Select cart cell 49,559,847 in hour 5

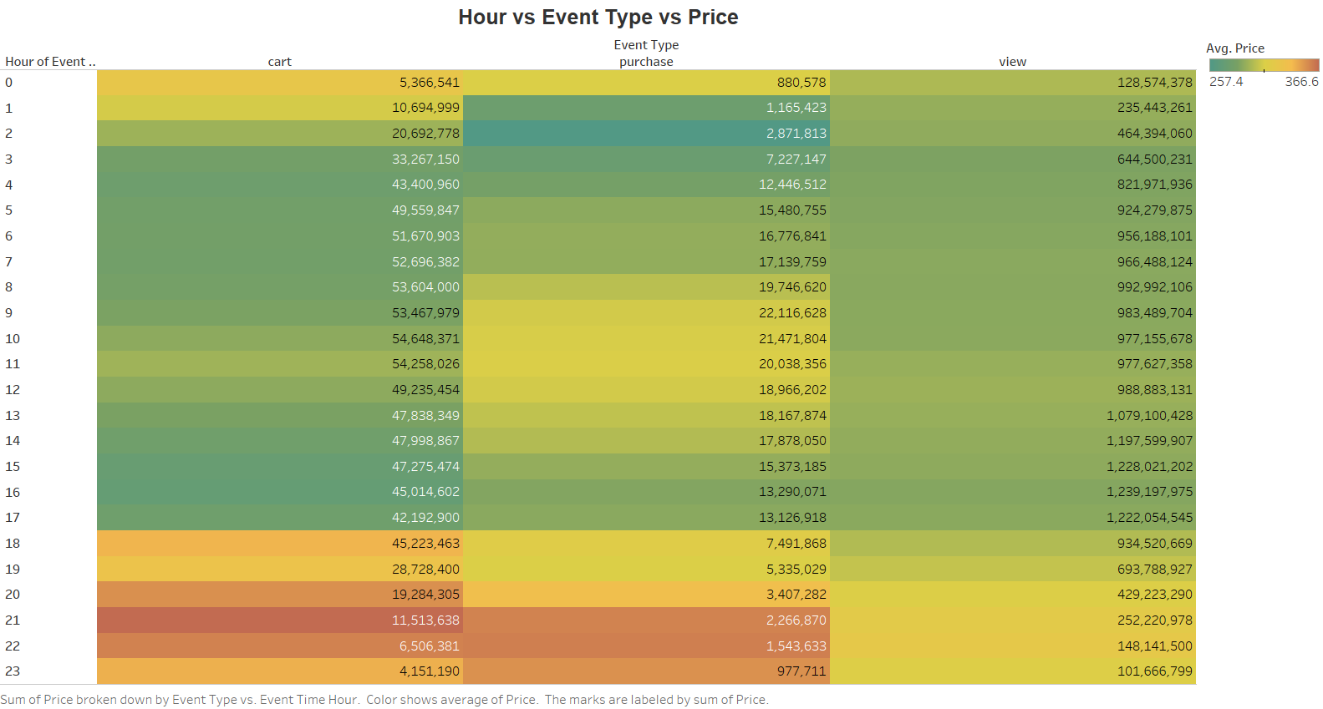coord(280,210)
